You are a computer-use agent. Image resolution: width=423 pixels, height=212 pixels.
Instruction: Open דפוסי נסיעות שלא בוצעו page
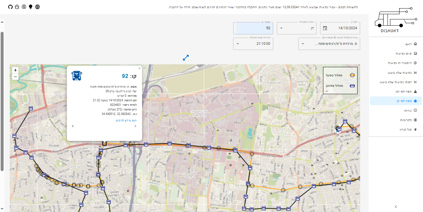(x=396, y=82)
